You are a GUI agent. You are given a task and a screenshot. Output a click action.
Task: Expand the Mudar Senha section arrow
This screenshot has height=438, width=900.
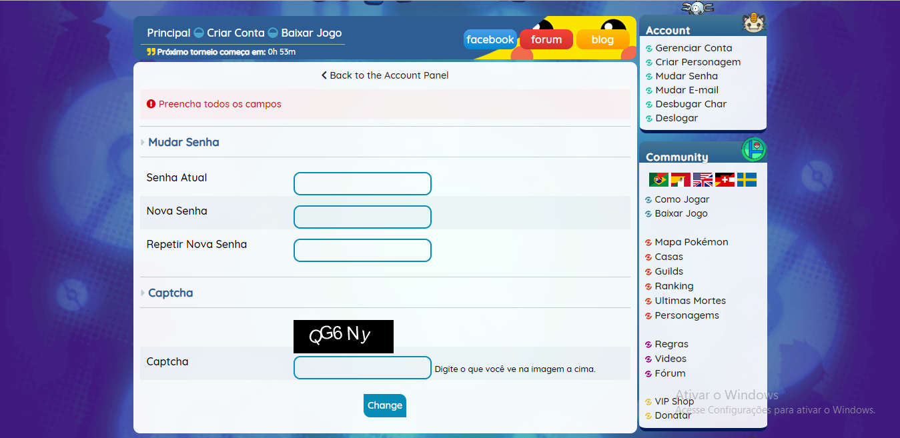[x=143, y=143]
